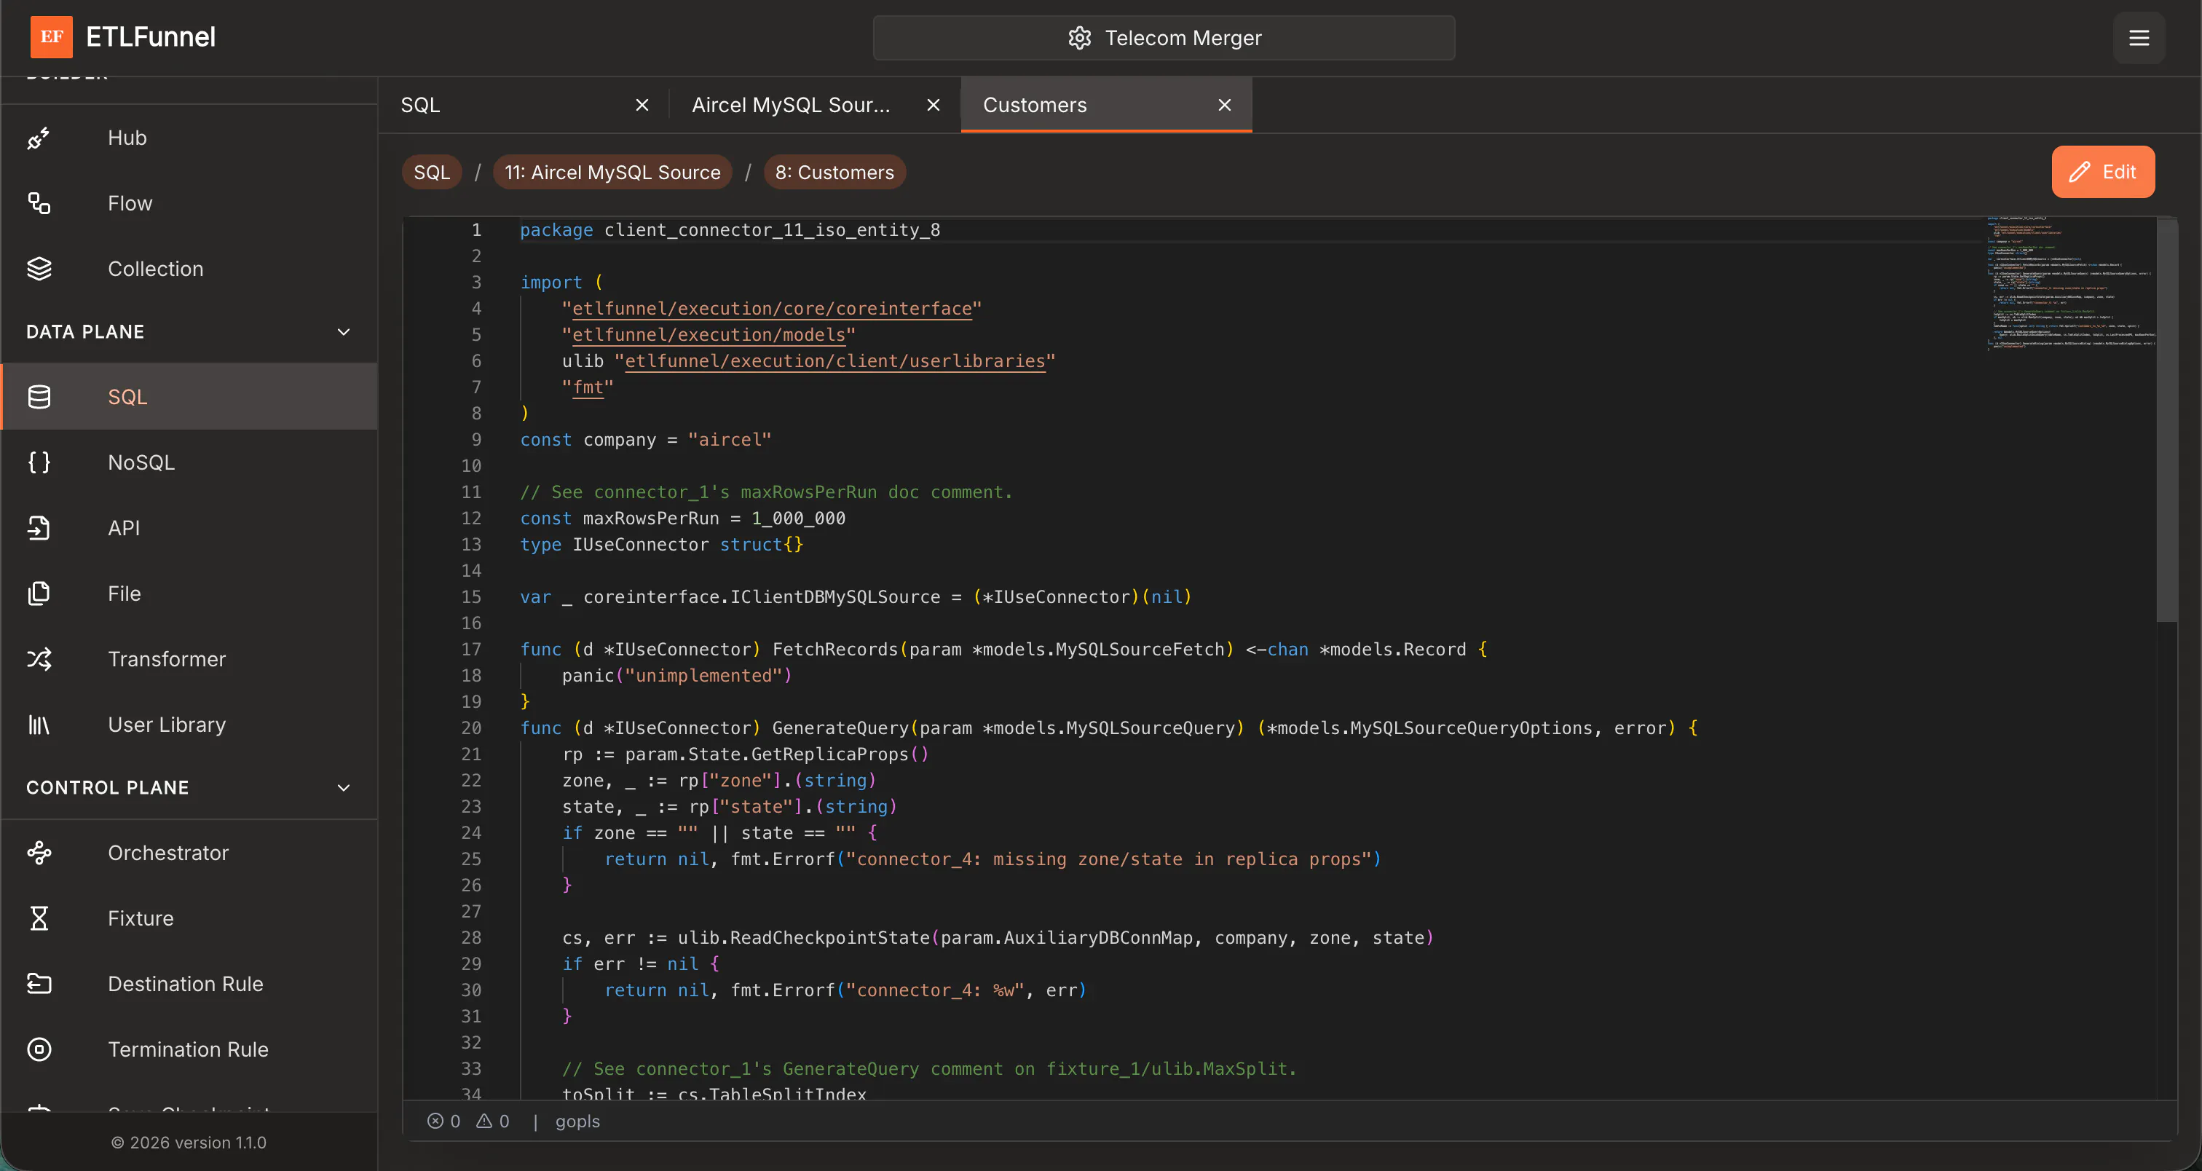Open the Orchestrator menu item

point(190,853)
